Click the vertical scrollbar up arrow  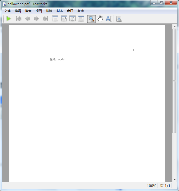coord(175,26)
